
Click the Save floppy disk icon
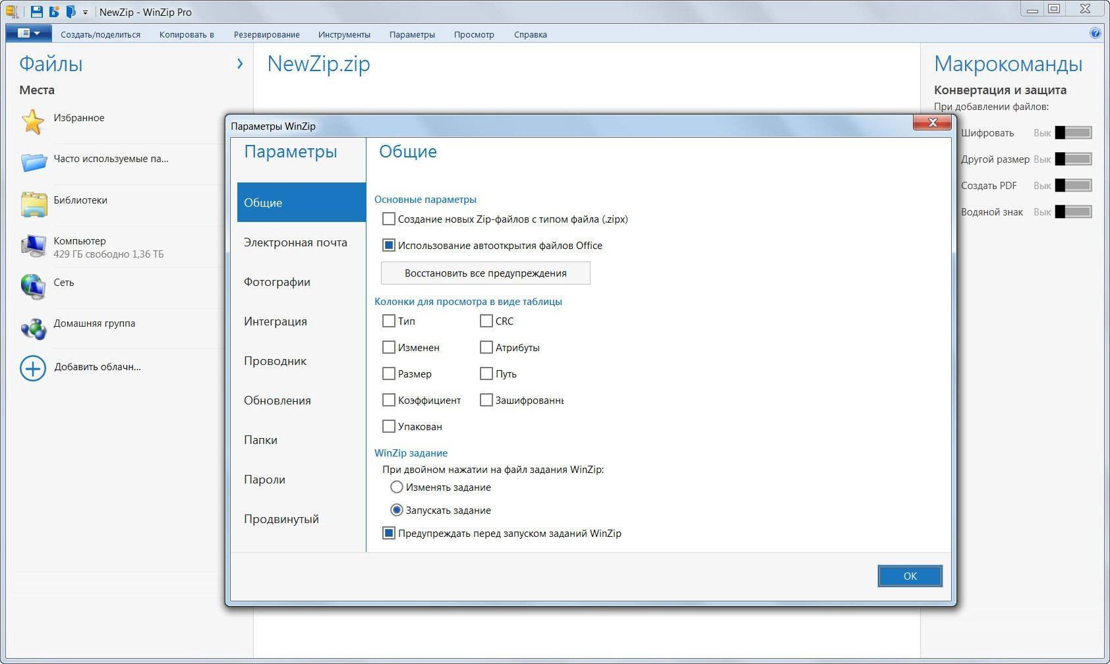(37, 11)
